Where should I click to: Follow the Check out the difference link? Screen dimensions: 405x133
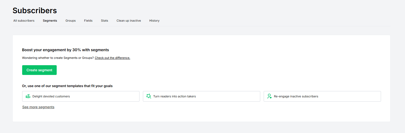coord(112,58)
